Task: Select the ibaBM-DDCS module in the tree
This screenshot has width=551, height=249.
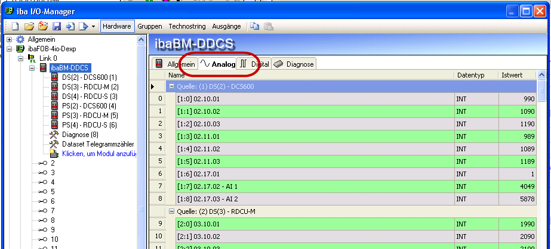Action: tap(70, 68)
